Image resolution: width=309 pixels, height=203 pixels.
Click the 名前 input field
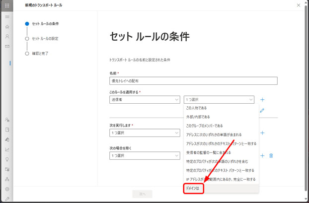pos(193,81)
